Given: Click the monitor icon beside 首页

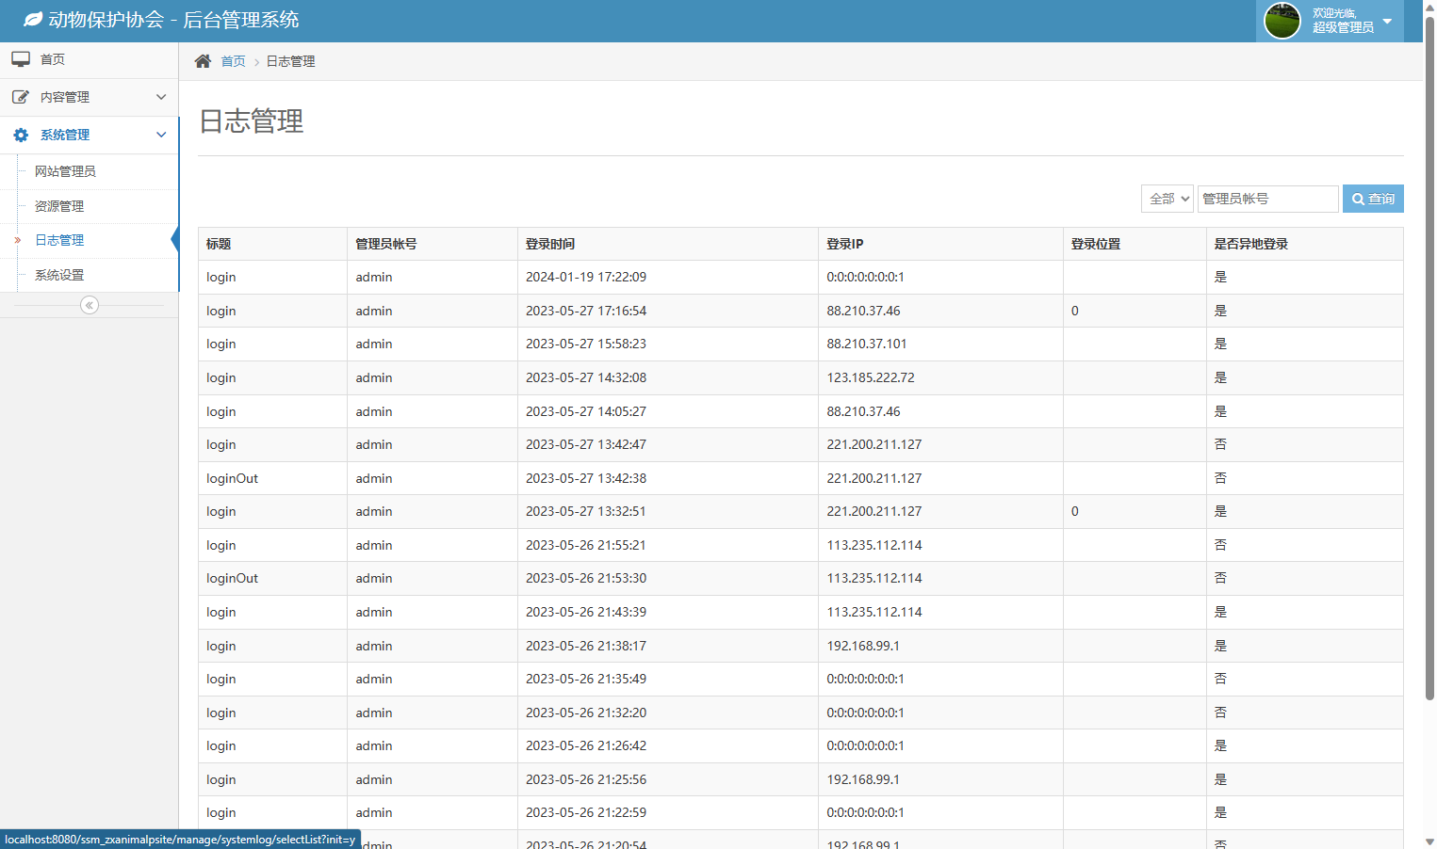Looking at the screenshot, I should pos(21,59).
